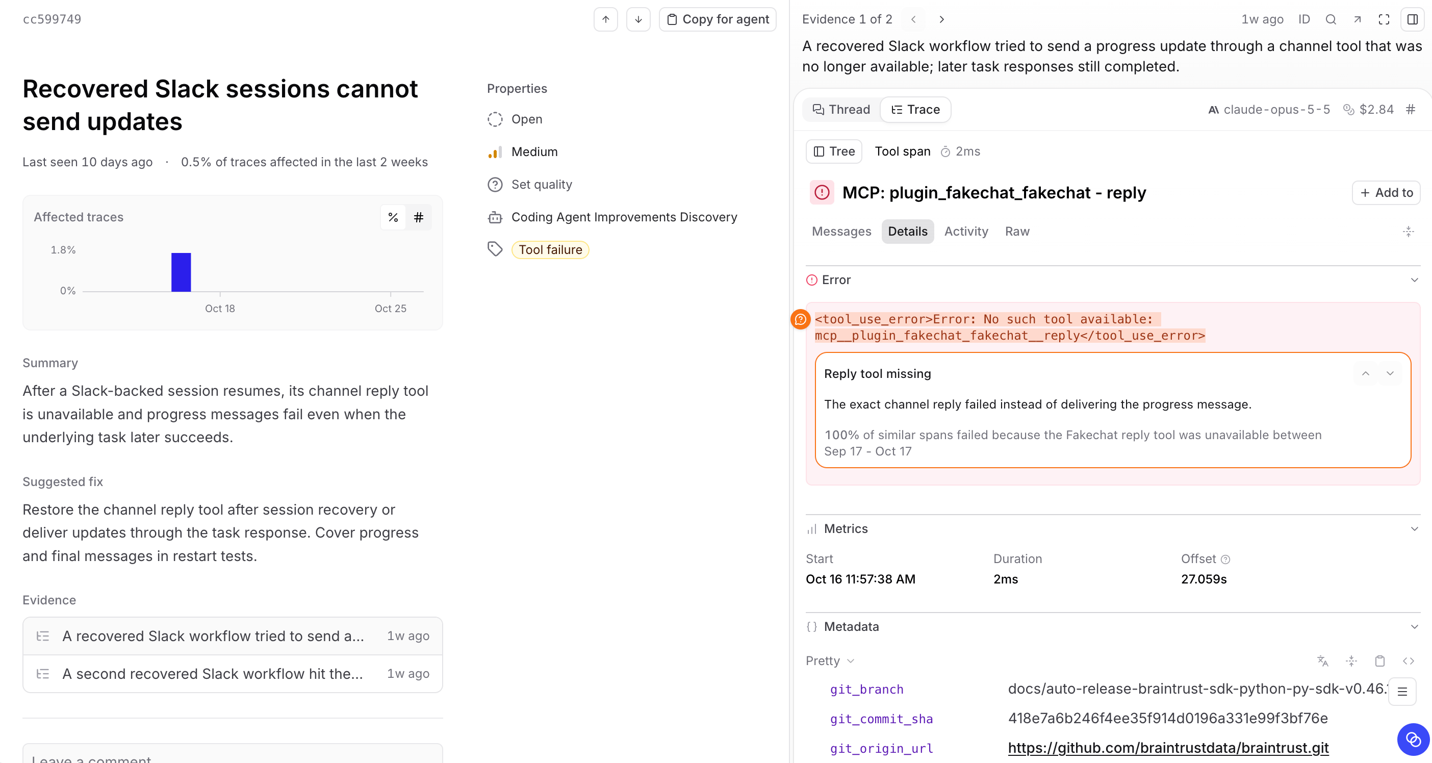Collapse the Error section
1432x763 pixels.
coord(1414,279)
